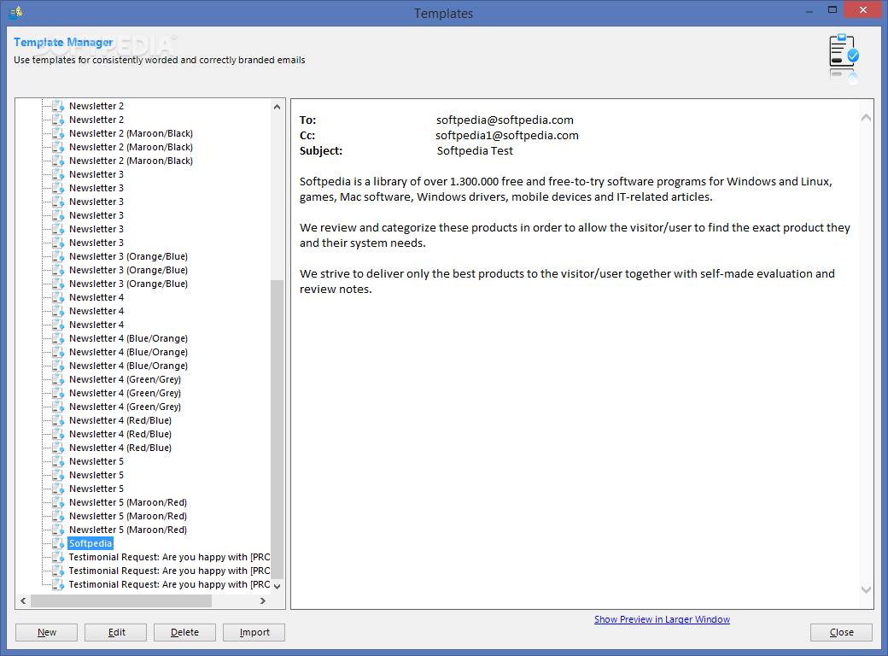
Task: Click the template list's horizontal scroll-right arrow
Action: 263,600
